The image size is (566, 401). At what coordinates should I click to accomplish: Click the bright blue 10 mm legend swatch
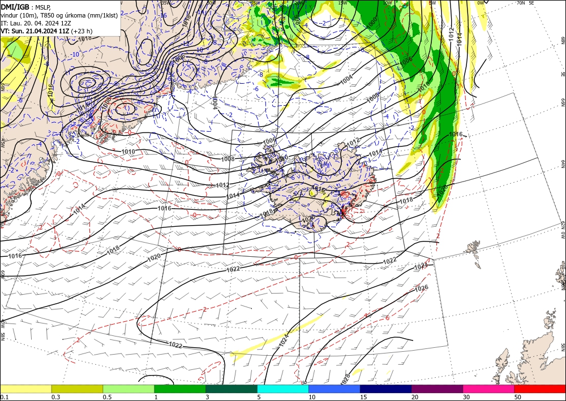(x=335, y=389)
